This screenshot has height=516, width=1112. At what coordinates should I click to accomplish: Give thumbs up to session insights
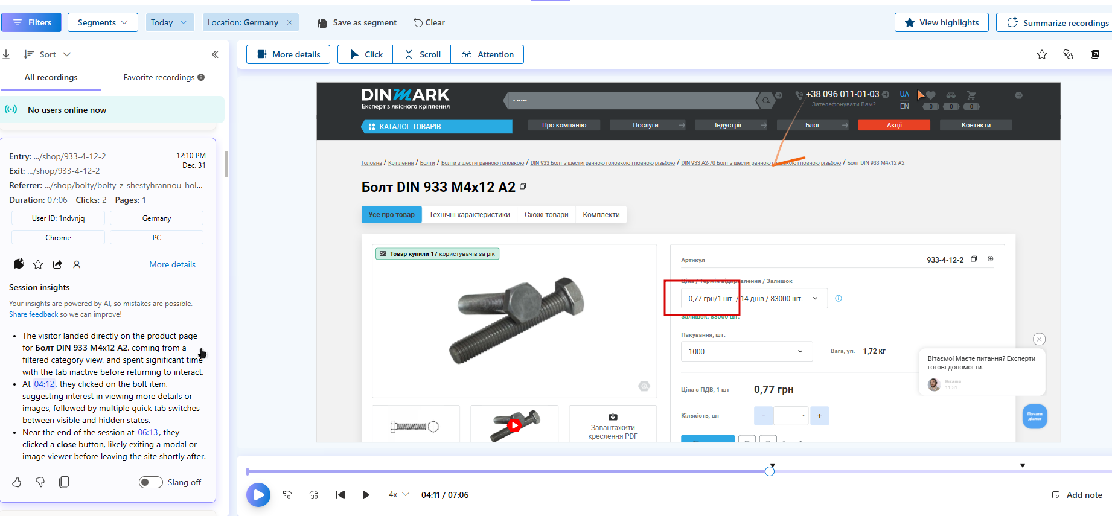(x=17, y=482)
